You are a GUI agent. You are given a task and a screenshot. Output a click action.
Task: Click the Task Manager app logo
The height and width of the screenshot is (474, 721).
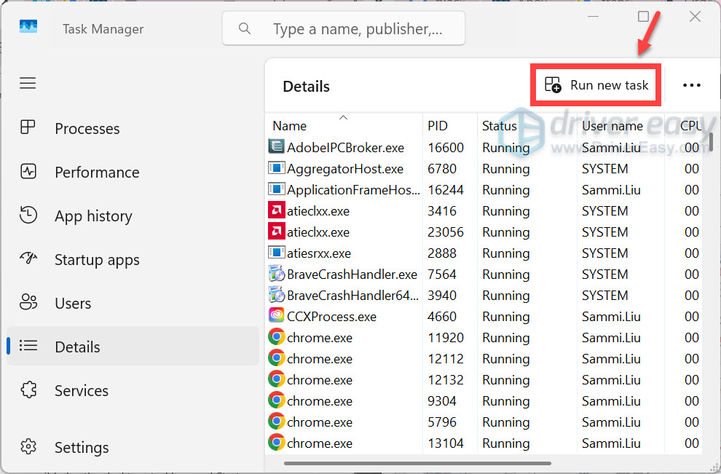click(x=28, y=27)
